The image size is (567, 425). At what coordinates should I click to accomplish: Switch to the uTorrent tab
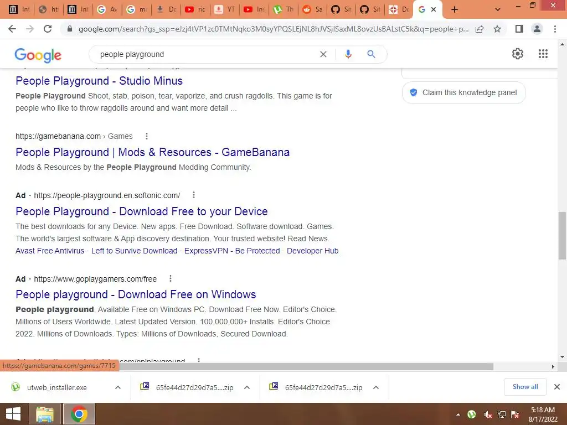[283, 9]
